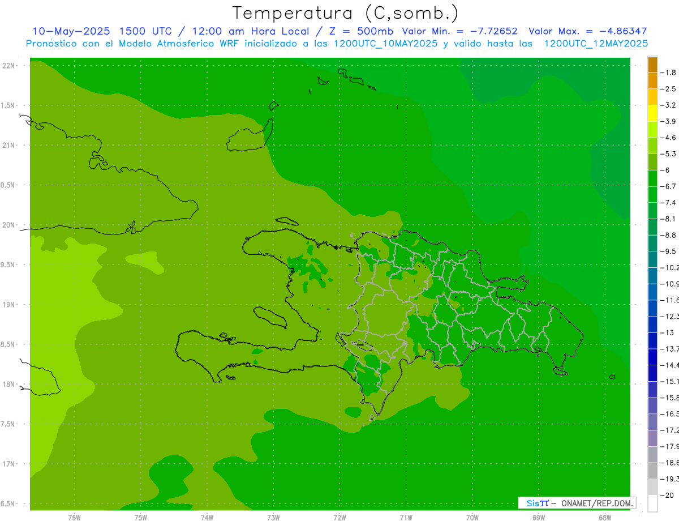Click the '68W' longitude label
The height and width of the screenshot is (525, 679).
[x=605, y=517]
